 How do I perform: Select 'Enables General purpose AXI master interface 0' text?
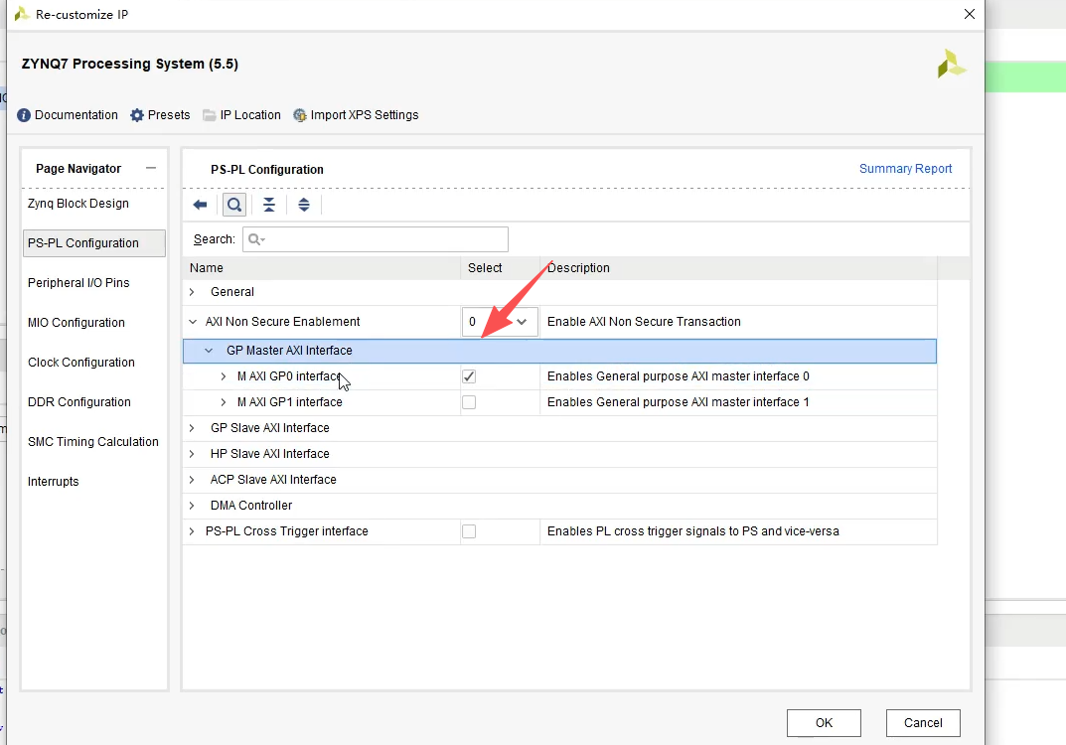tap(679, 375)
